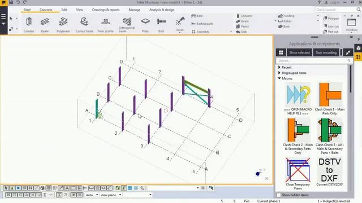
Task: Expand the Recent group
Action: click(279, 67)
